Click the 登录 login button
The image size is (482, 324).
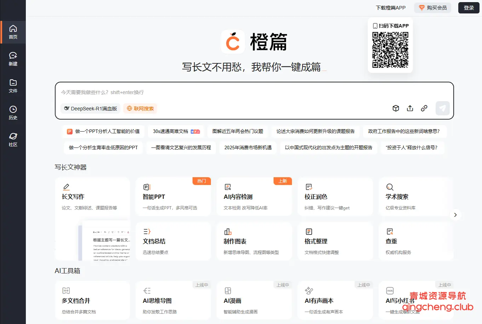point(469,7)
